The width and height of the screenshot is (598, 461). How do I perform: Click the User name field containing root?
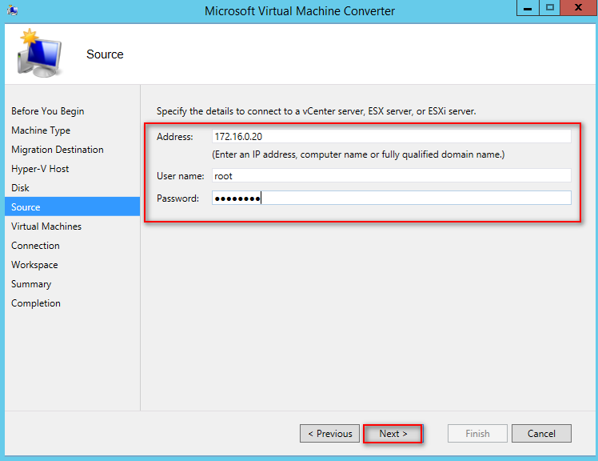391,176
